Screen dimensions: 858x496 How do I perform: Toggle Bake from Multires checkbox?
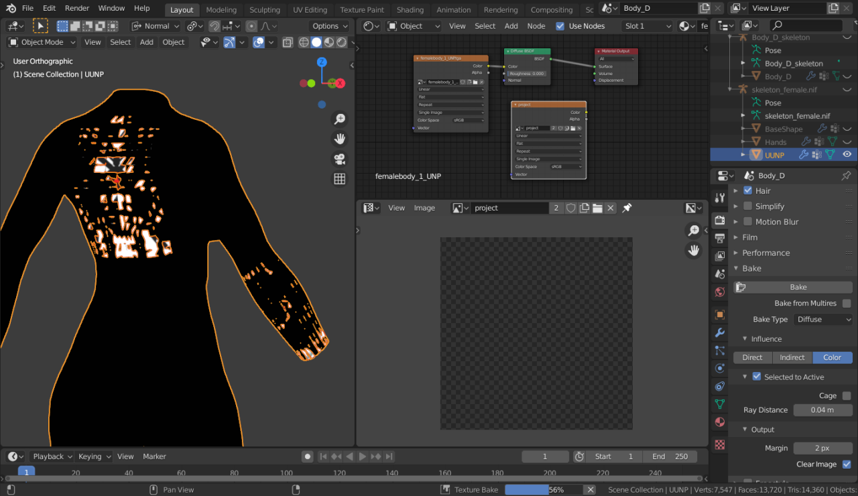coord(847,304)
